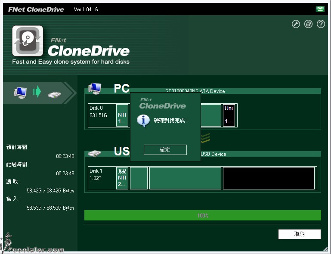This screenshot has width=331, height=254.
Task: Click the elapsed time 00:23:48 value
Action: pos(65,173)
